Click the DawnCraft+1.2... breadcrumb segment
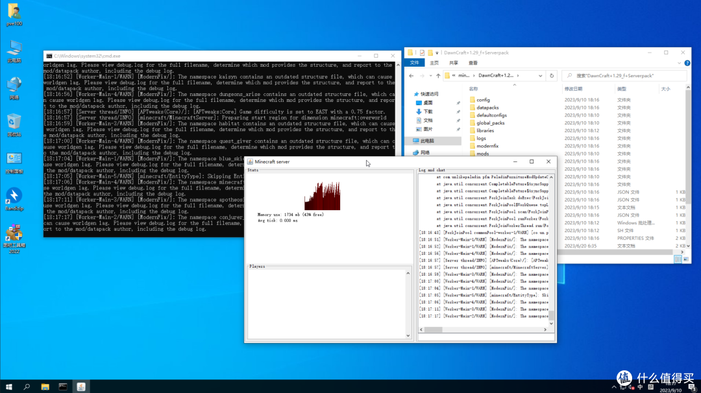 point(496,75)
